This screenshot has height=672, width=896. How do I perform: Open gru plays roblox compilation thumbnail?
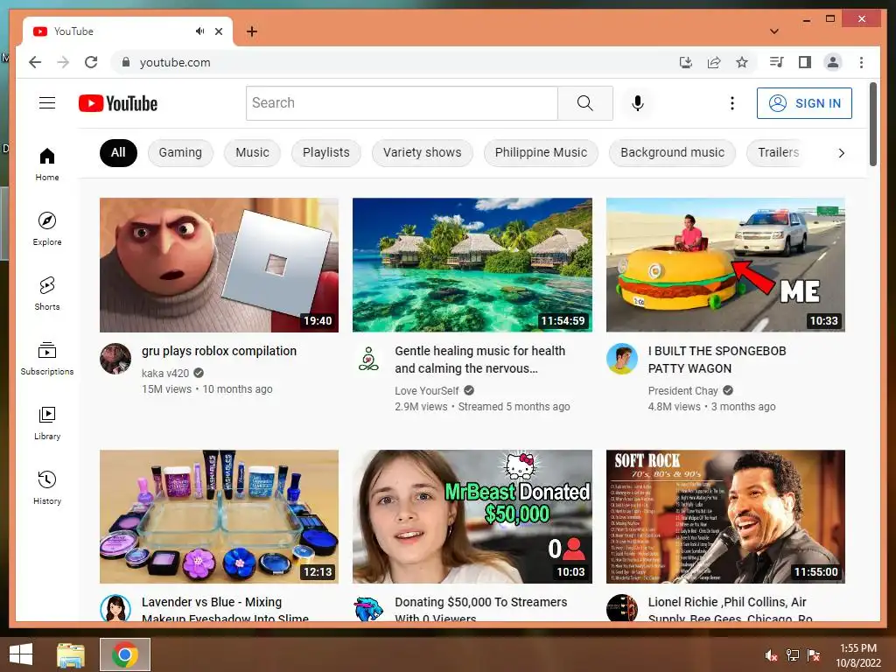click(219, 264)
